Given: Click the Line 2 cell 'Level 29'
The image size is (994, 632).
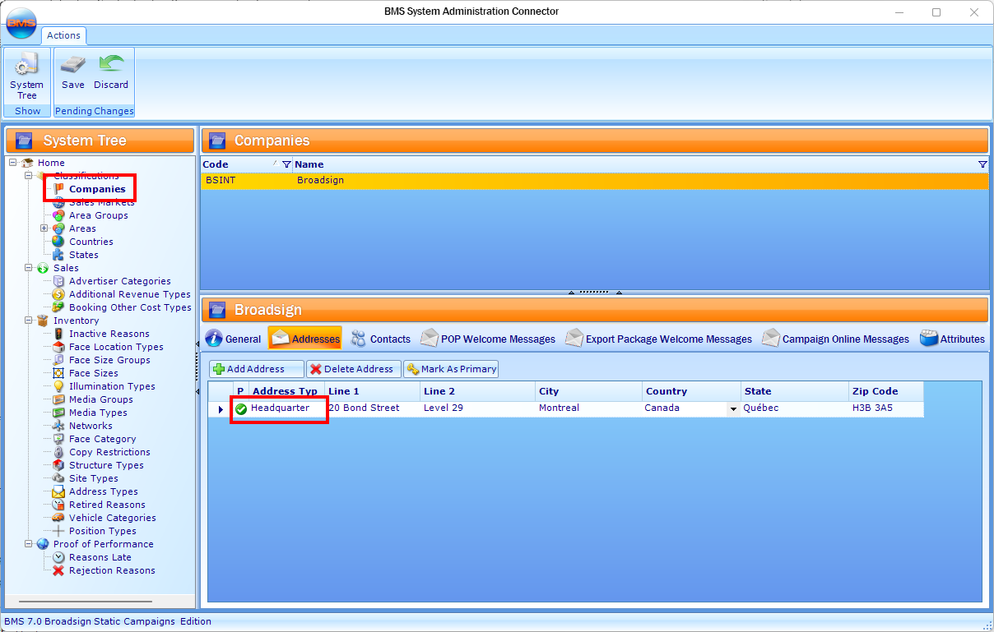Looking at the screenshot, I should point(478,408).
